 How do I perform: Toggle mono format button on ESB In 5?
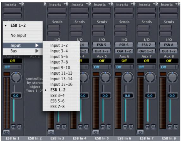pyautogui.click(x=96, y=132)
